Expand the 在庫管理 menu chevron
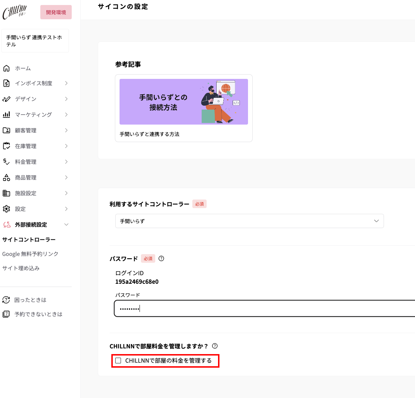 tap(66, 146)
